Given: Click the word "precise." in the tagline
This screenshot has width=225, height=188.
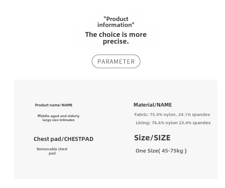Looking at the screenshot, I should pyautogui.click(x=116, y=42).
